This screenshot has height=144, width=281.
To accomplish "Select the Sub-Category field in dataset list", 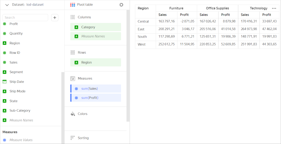I will 20,111.
